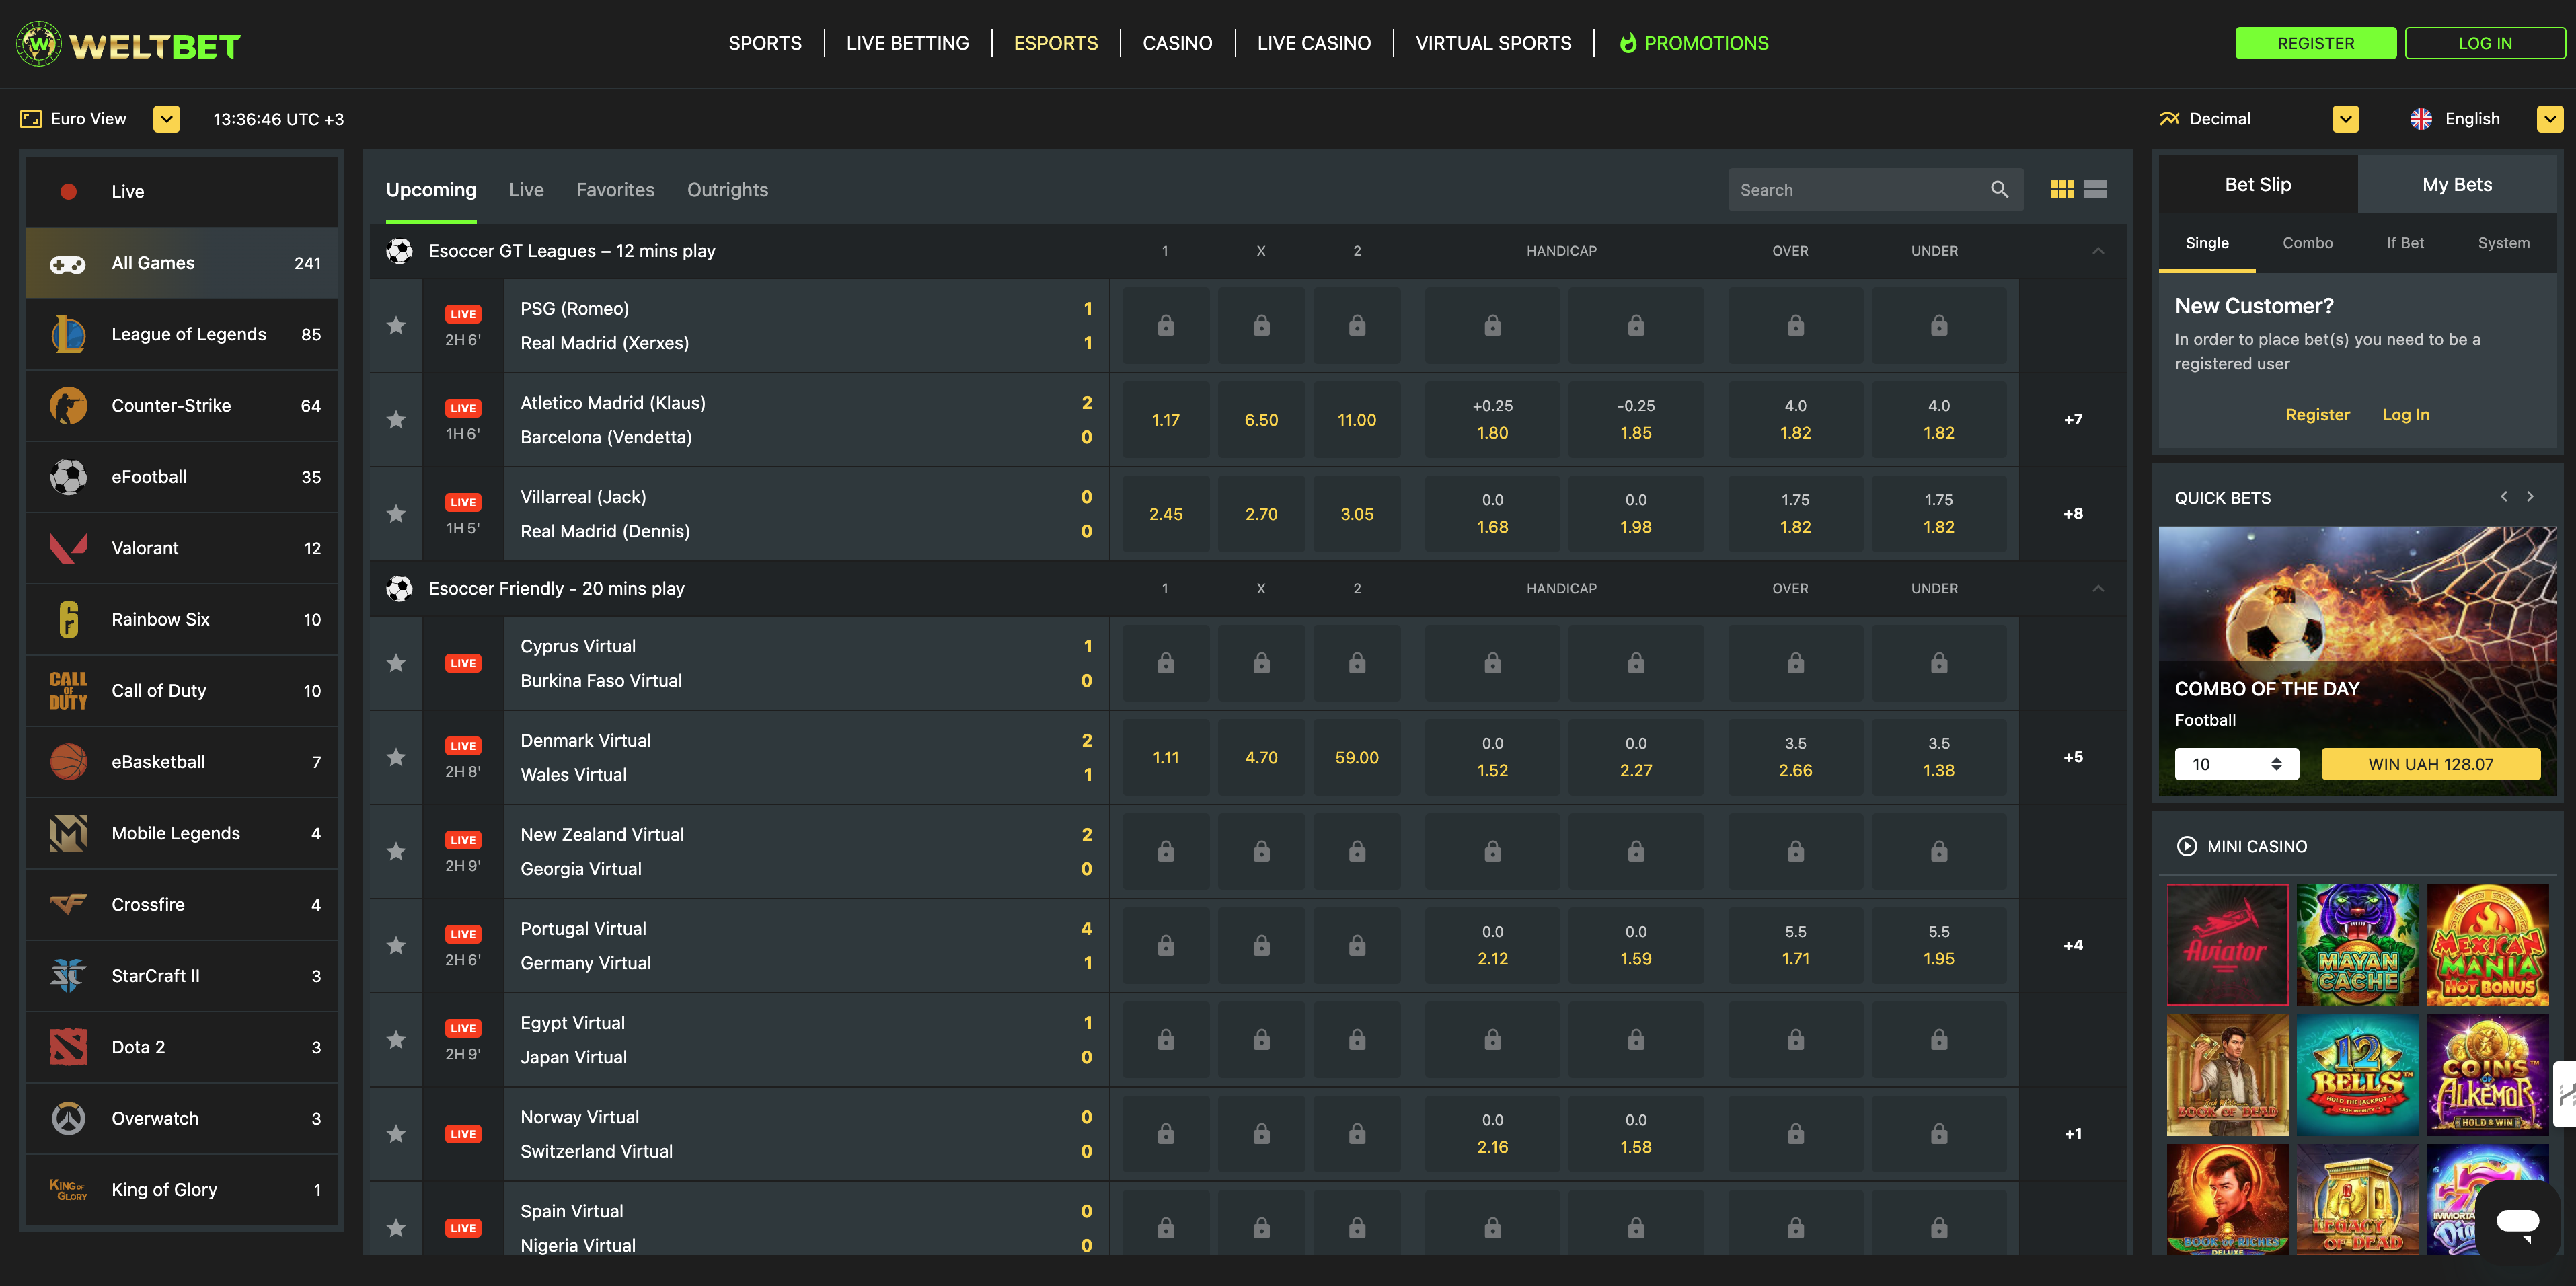Open Live Casino from top menu

(1314, 43)
